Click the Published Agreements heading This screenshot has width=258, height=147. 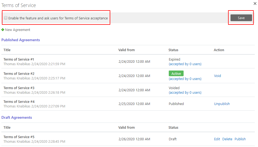click(x=20, y=40)
